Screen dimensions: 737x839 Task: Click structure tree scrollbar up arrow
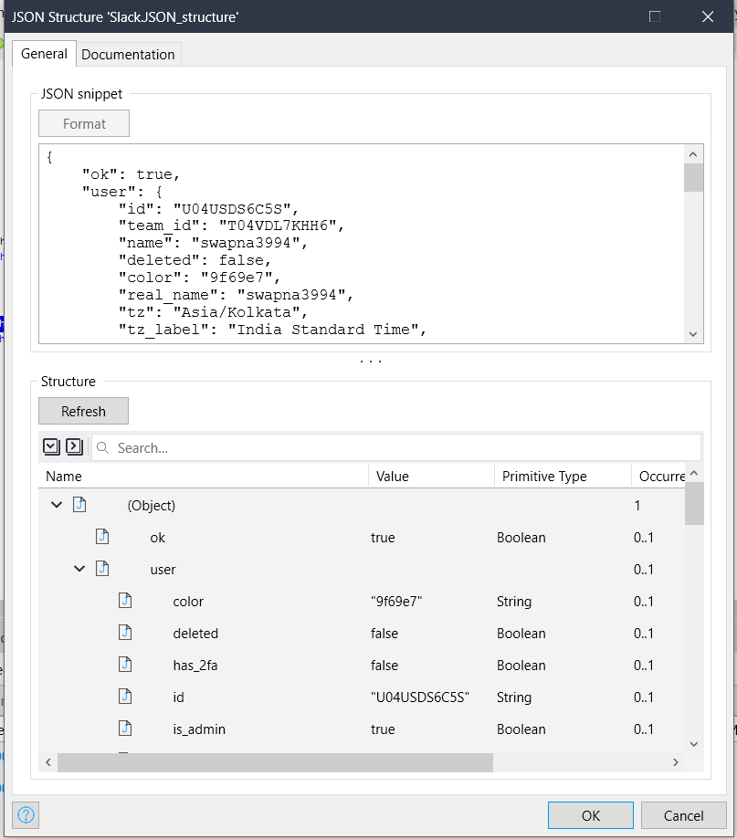click(x=694, y=473)
